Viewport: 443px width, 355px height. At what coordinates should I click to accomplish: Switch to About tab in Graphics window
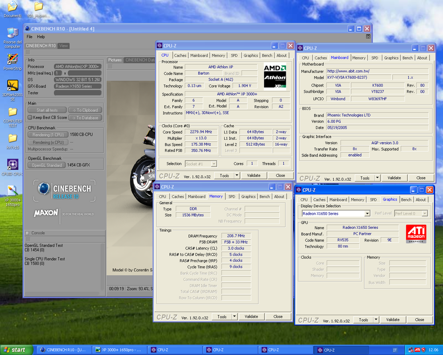(x=421, y=200)
